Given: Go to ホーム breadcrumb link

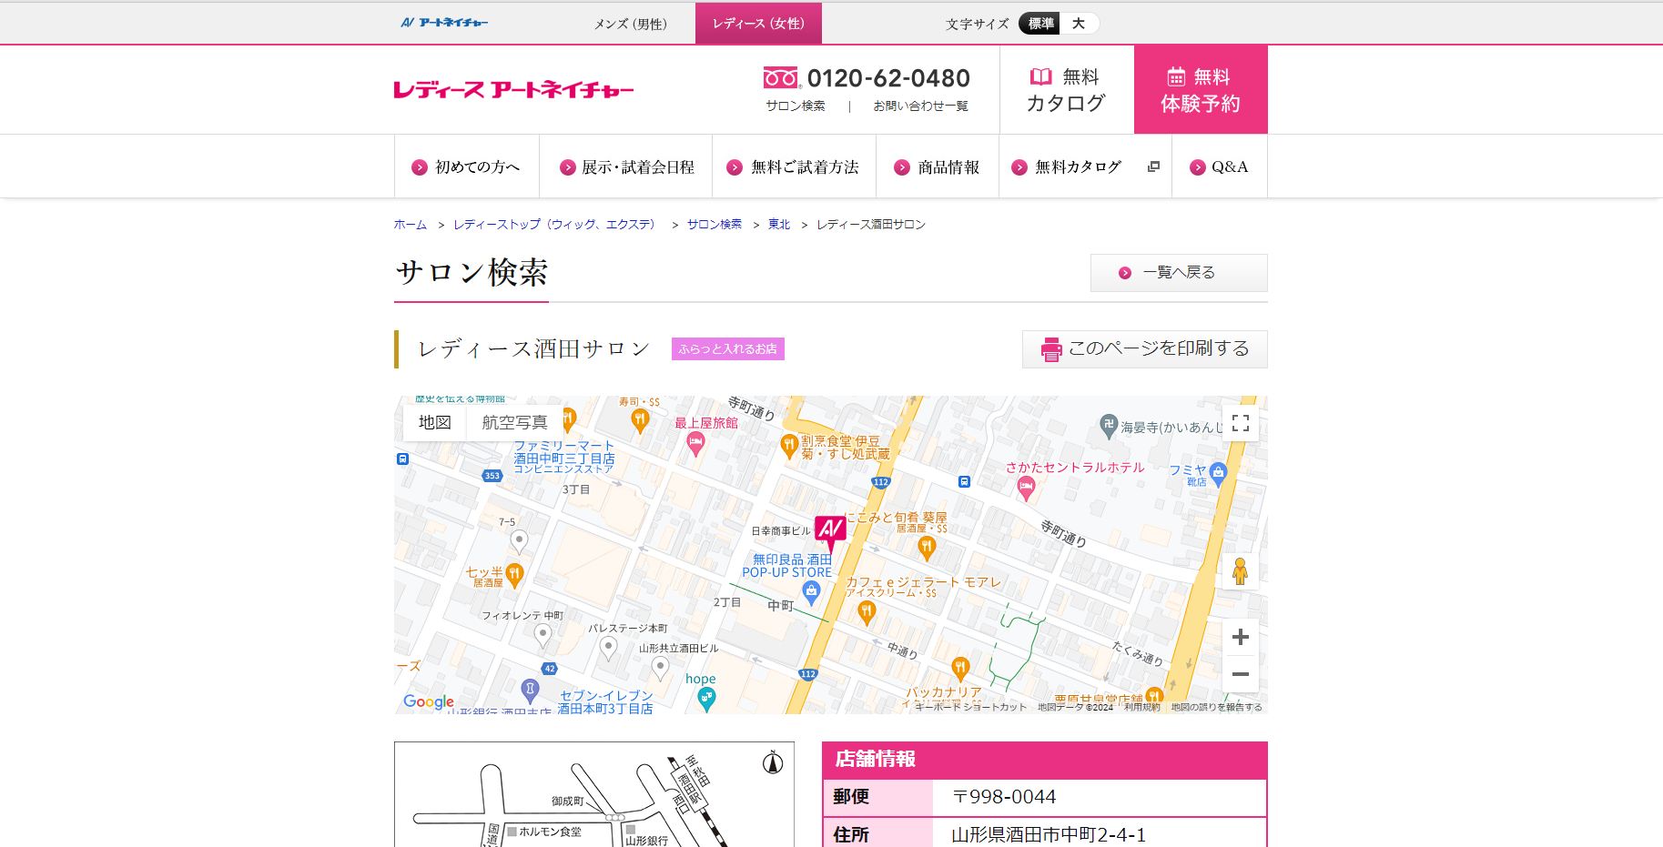Looking at the screenshot, I should coord(410,224).
